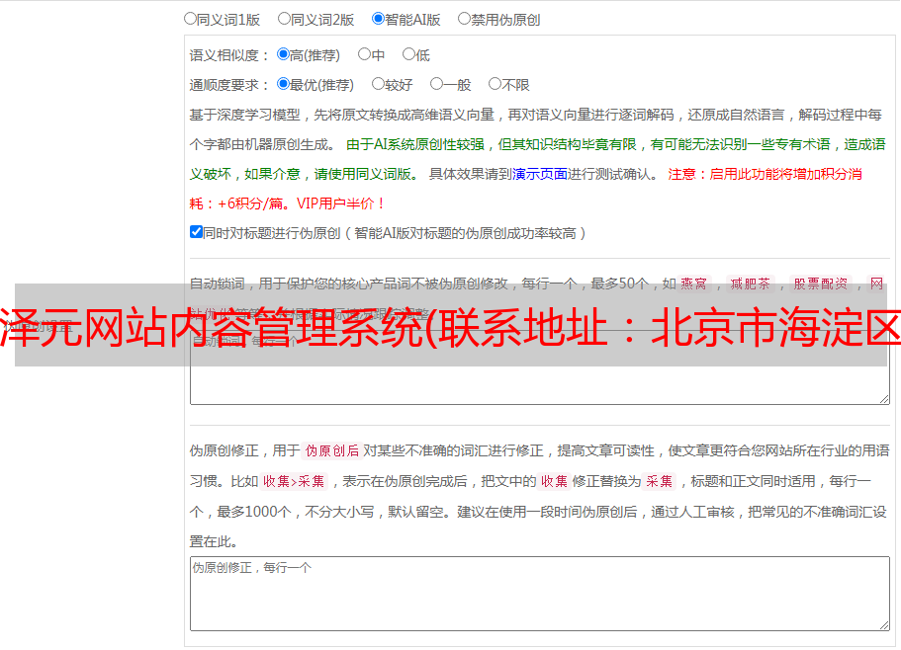Image resolution: width=901 pixels, height=650 pixels.
Task: Select the 同义词1版 radio option
Action: pos(190,19)
